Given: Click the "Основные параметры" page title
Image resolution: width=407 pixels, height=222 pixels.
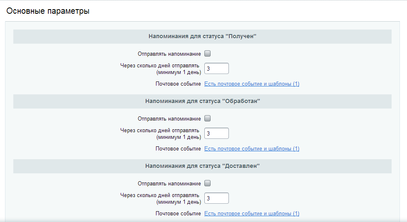Looking at the screenshot, I should point(48,11).
